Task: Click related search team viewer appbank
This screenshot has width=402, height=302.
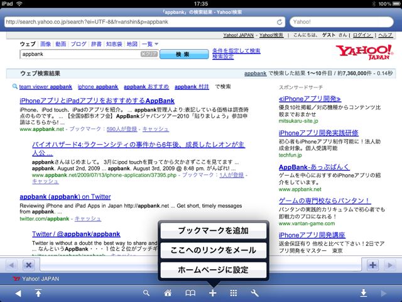Action: pyautogui.click(x=46, y=87)
